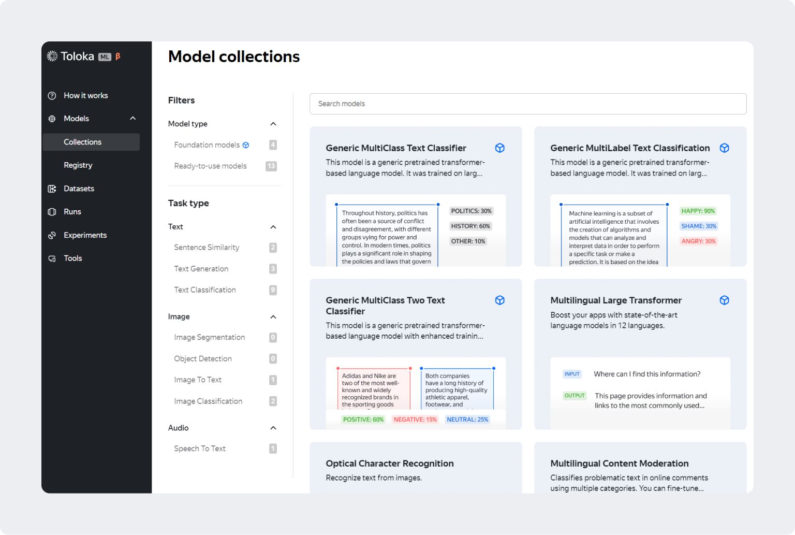Open Generic MultiClass Text Classifier title
The height and width of the screenshot is (535, 795).
[396, 148]
